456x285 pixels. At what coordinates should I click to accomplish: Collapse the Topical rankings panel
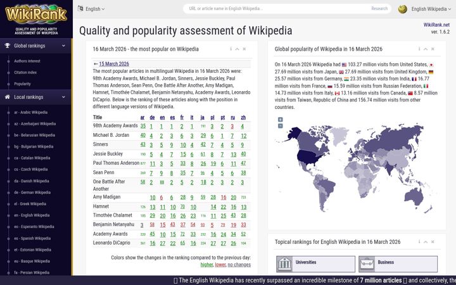coord(426,242)
